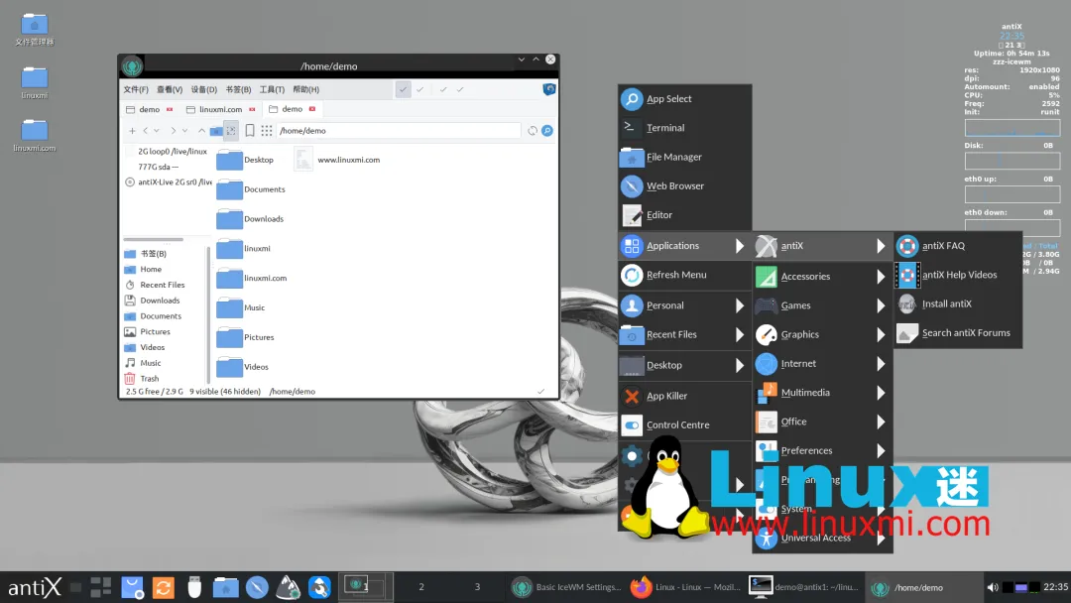Open the back history dropdown arrow
Screen dimensions: 1071x603
pos(157,131)
